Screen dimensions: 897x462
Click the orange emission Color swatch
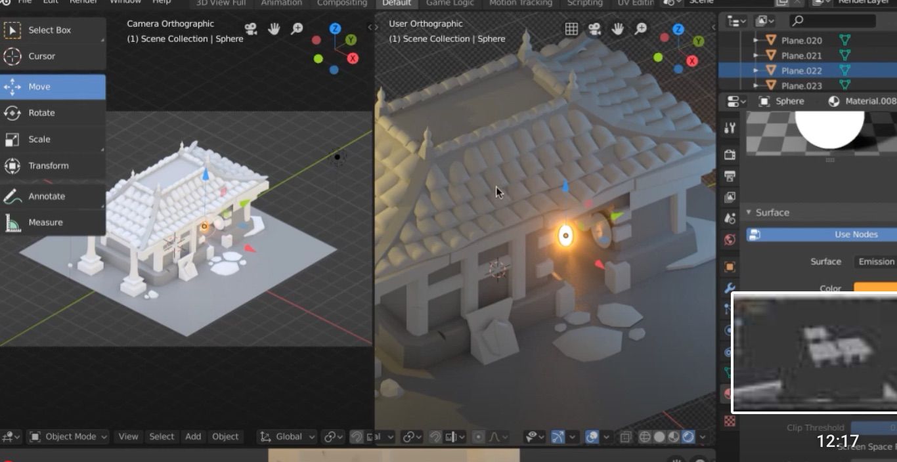click(x=875, y=287)
